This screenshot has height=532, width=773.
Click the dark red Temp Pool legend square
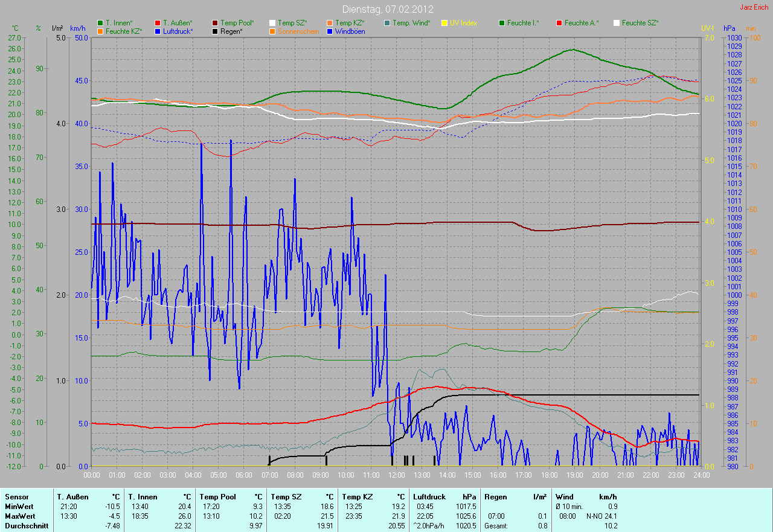click(x=215, y=23)
